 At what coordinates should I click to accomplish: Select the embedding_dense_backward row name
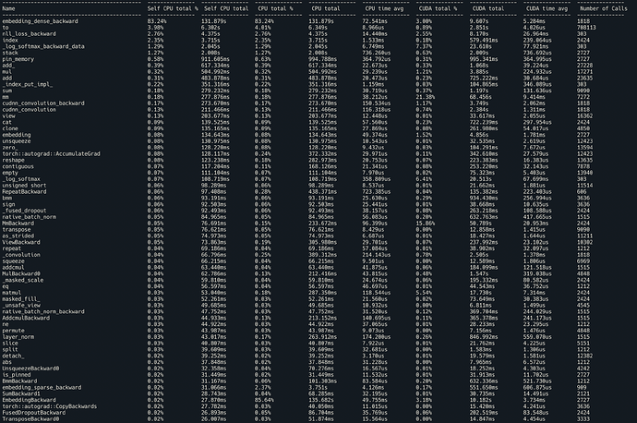point(41,21)
